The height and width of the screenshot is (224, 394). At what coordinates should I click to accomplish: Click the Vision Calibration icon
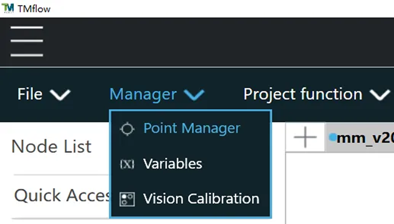point(127,199)
